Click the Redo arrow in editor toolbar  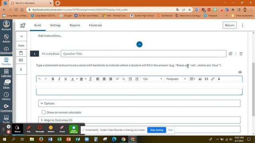(46, 79)
